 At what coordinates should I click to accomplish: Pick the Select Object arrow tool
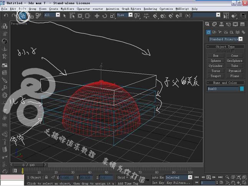(x=64, y=16)
